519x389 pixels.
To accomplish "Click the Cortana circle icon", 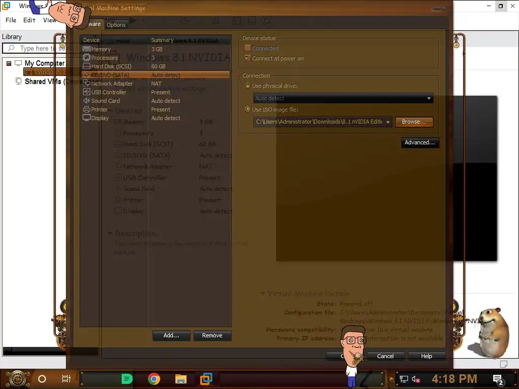I will coord(42,379).
